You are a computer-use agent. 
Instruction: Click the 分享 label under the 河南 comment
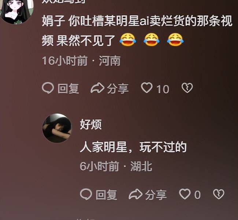118,88
